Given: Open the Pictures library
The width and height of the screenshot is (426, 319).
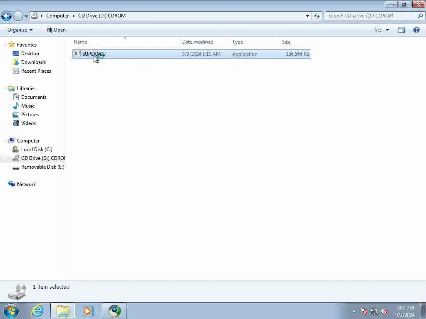Looking at the screenshot, I should pyautogui.click(x=30, y=115).
